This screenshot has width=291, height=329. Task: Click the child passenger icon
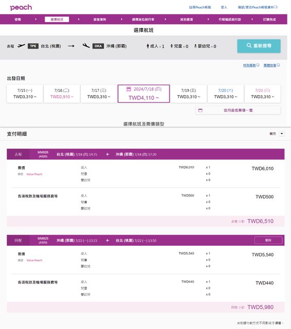[x=172, y=46]
